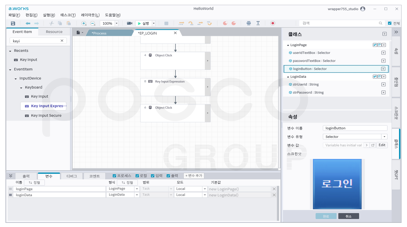The width and height of the screenshot is (407, 227).
Task: Click the redo forward arrow icon
Action: 37,23
